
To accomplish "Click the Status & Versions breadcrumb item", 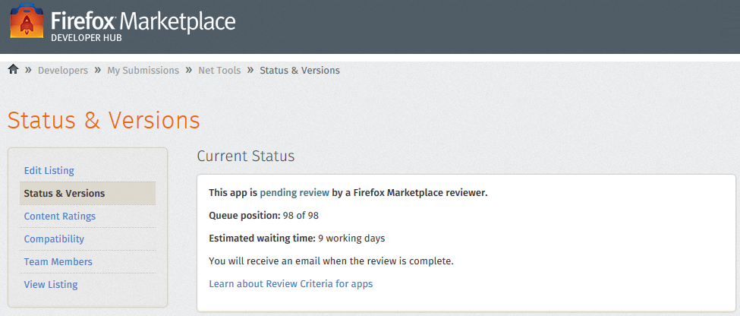I will (300, 71).
